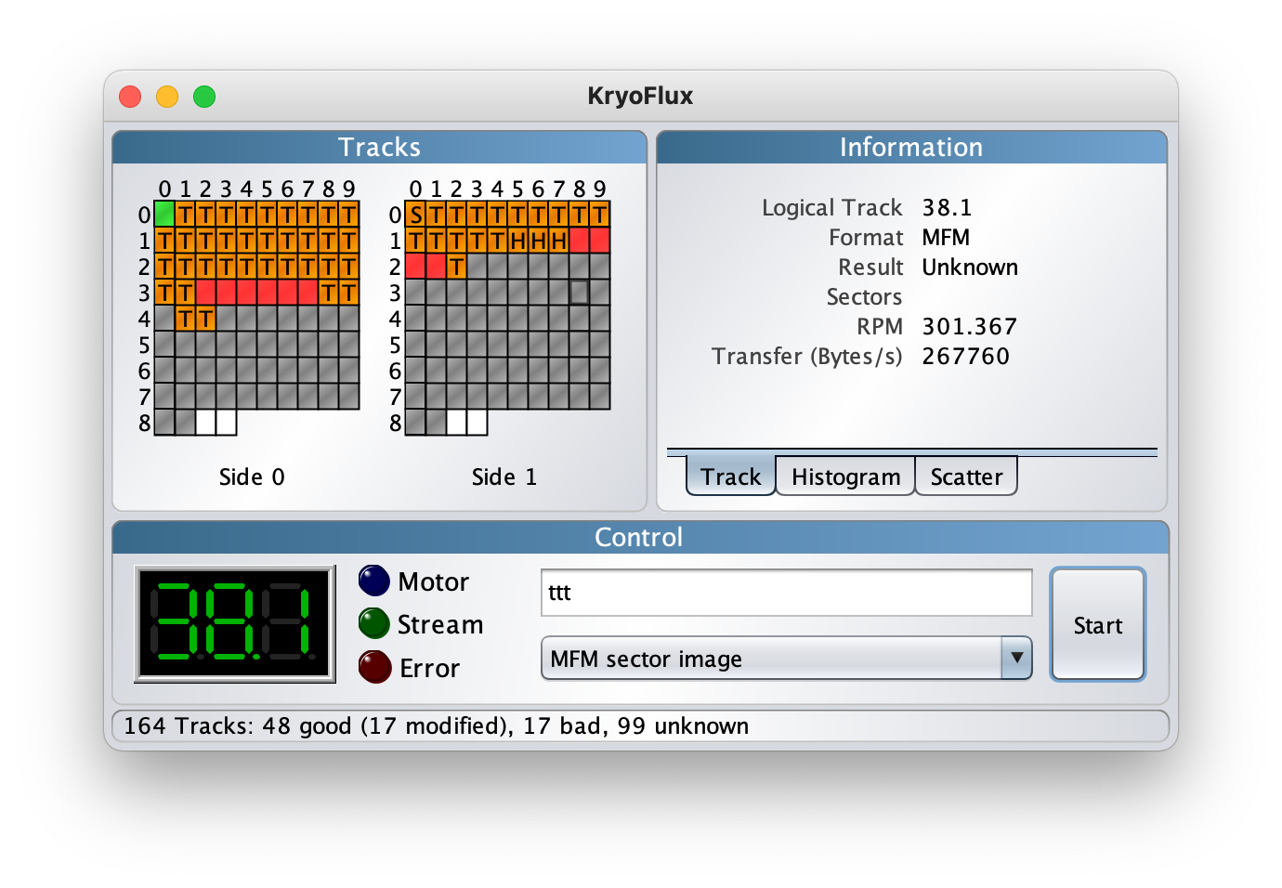Select red track 19 cell on Side 1

599,241
